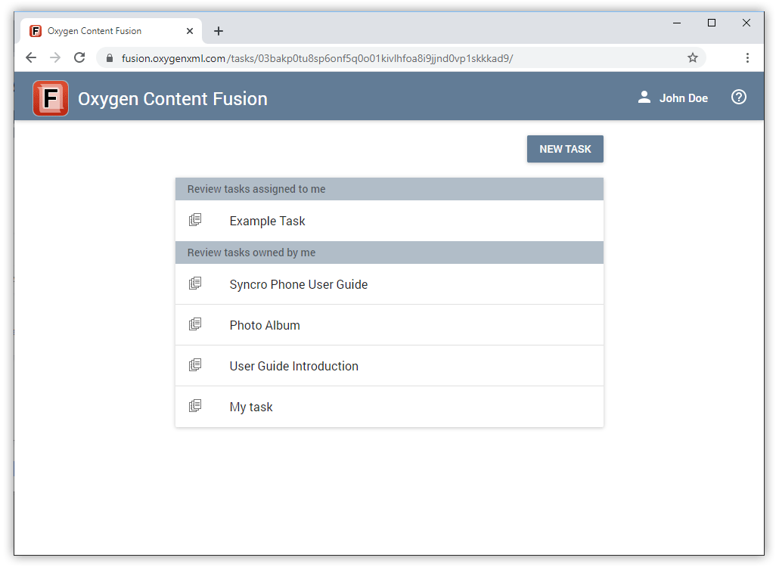Screen dimensions: 779x567
Task: Bookmark this page with the star icon
Action: point(693,58)
